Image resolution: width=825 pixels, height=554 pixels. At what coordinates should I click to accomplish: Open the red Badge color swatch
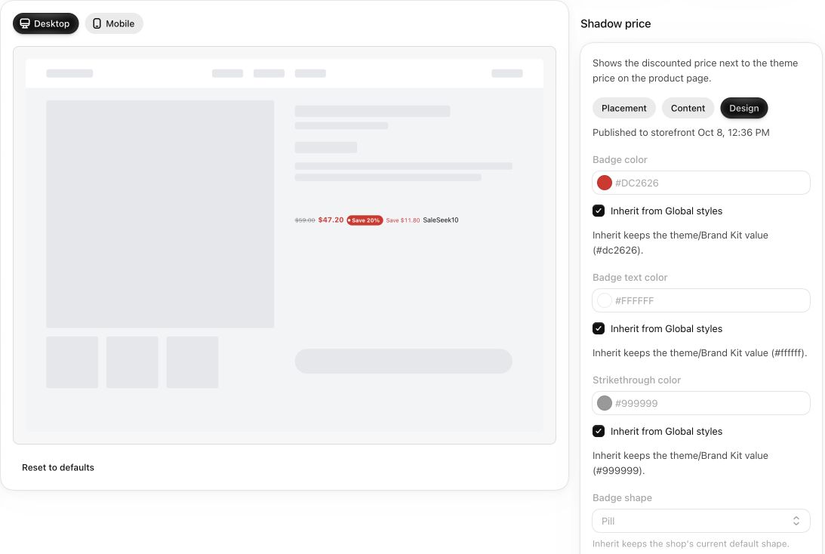point(605,183)
